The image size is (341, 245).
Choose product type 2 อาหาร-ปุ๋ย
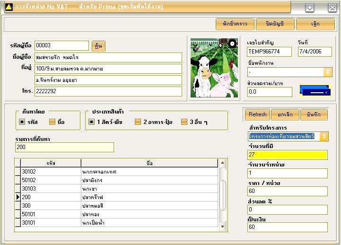pos(138,122)
